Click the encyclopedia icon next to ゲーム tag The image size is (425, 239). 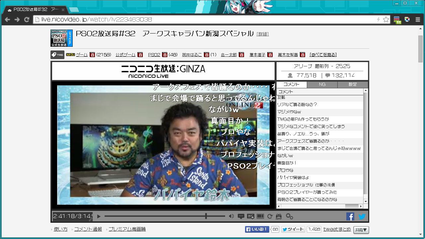(92, 55)
